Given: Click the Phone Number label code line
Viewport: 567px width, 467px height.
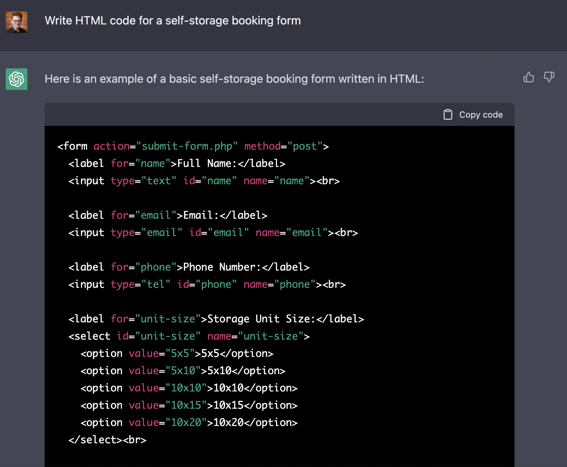Looking at the screenshot, I should [189, 267].
